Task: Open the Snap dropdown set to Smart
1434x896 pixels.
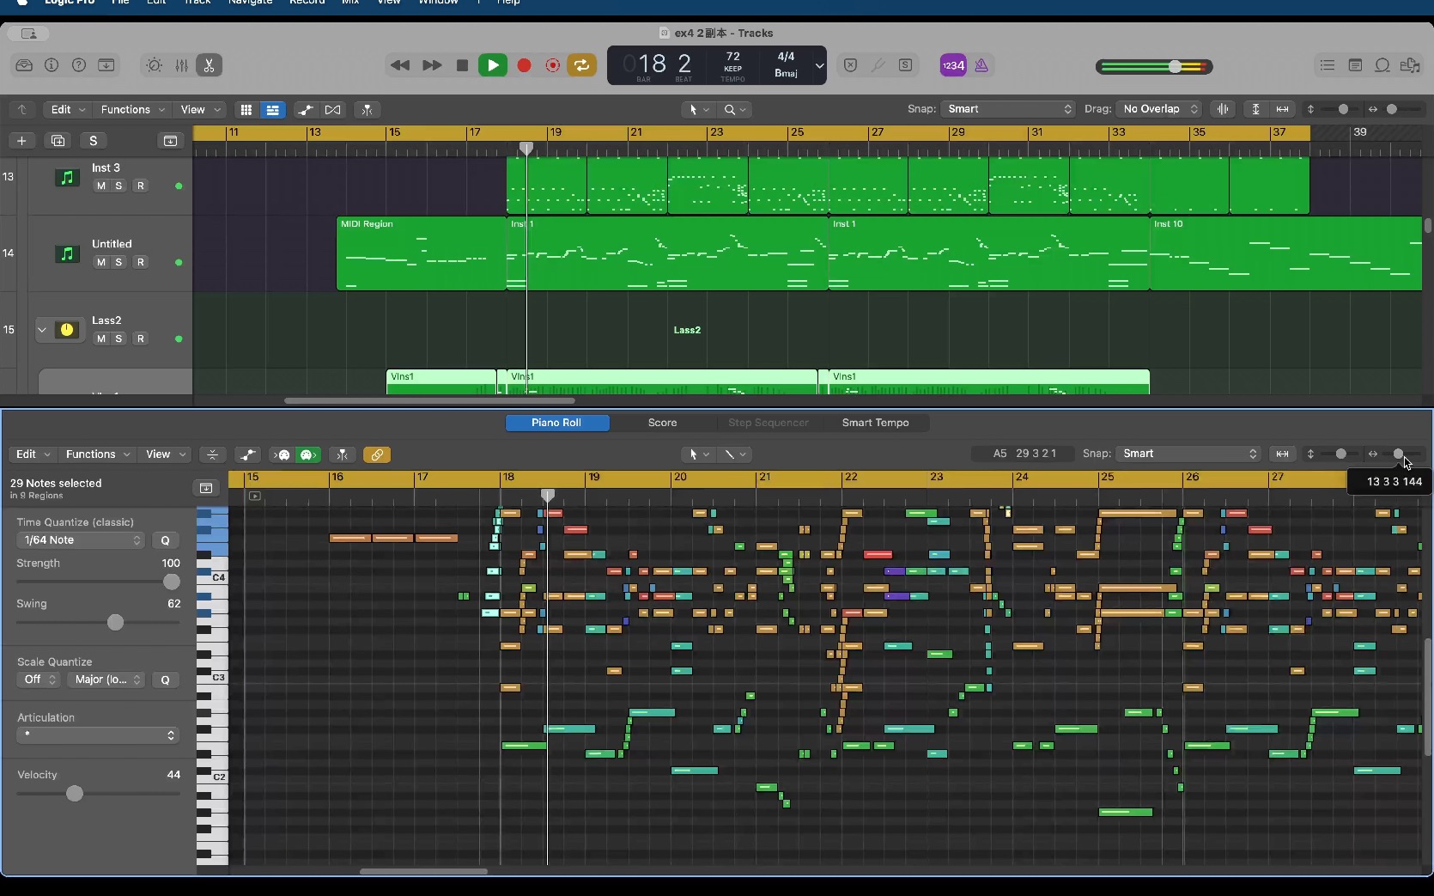Action: pos(1006,109)
